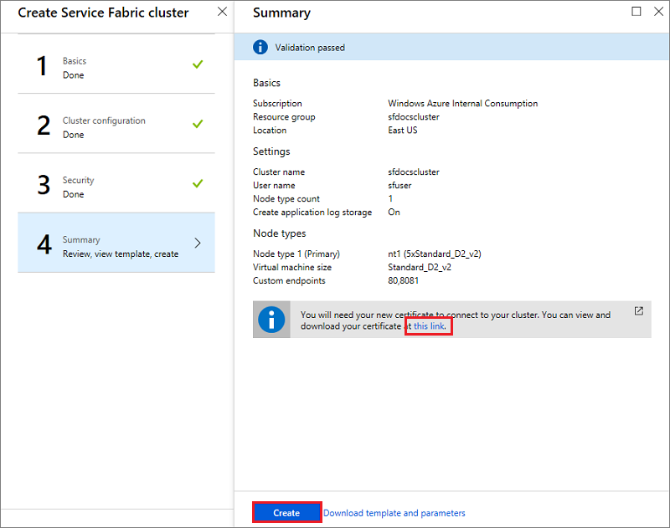Open the Security step
This screenshot has height=528, width=670.
coord(116,183)
